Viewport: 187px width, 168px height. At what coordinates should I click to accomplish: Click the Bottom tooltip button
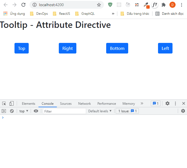point(117,48)
